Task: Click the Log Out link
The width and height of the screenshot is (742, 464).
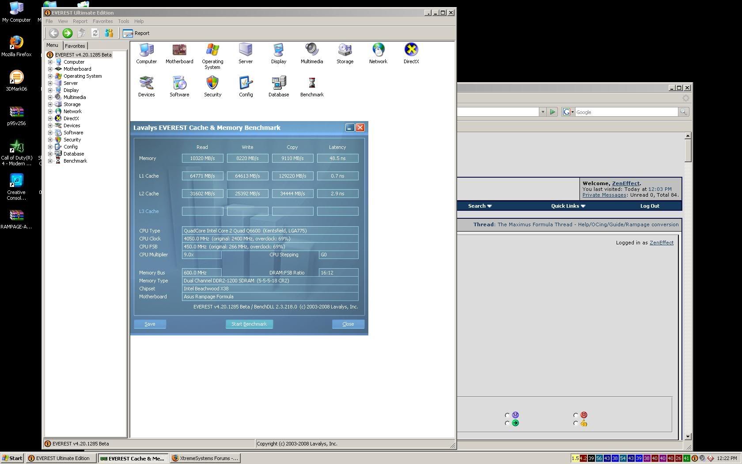Action: pos(650,206)
